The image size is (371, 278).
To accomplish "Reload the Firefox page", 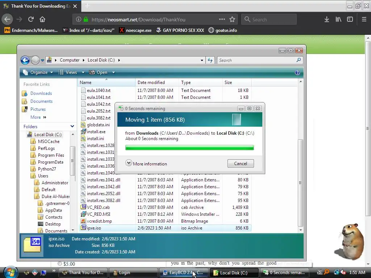I will pyautogui.click(x=31, y=20).
